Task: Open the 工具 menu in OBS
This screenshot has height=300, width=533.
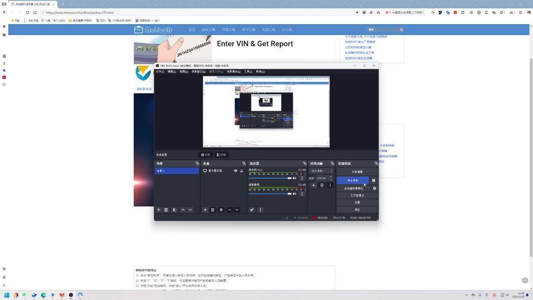Action: (x=247, y=72)
